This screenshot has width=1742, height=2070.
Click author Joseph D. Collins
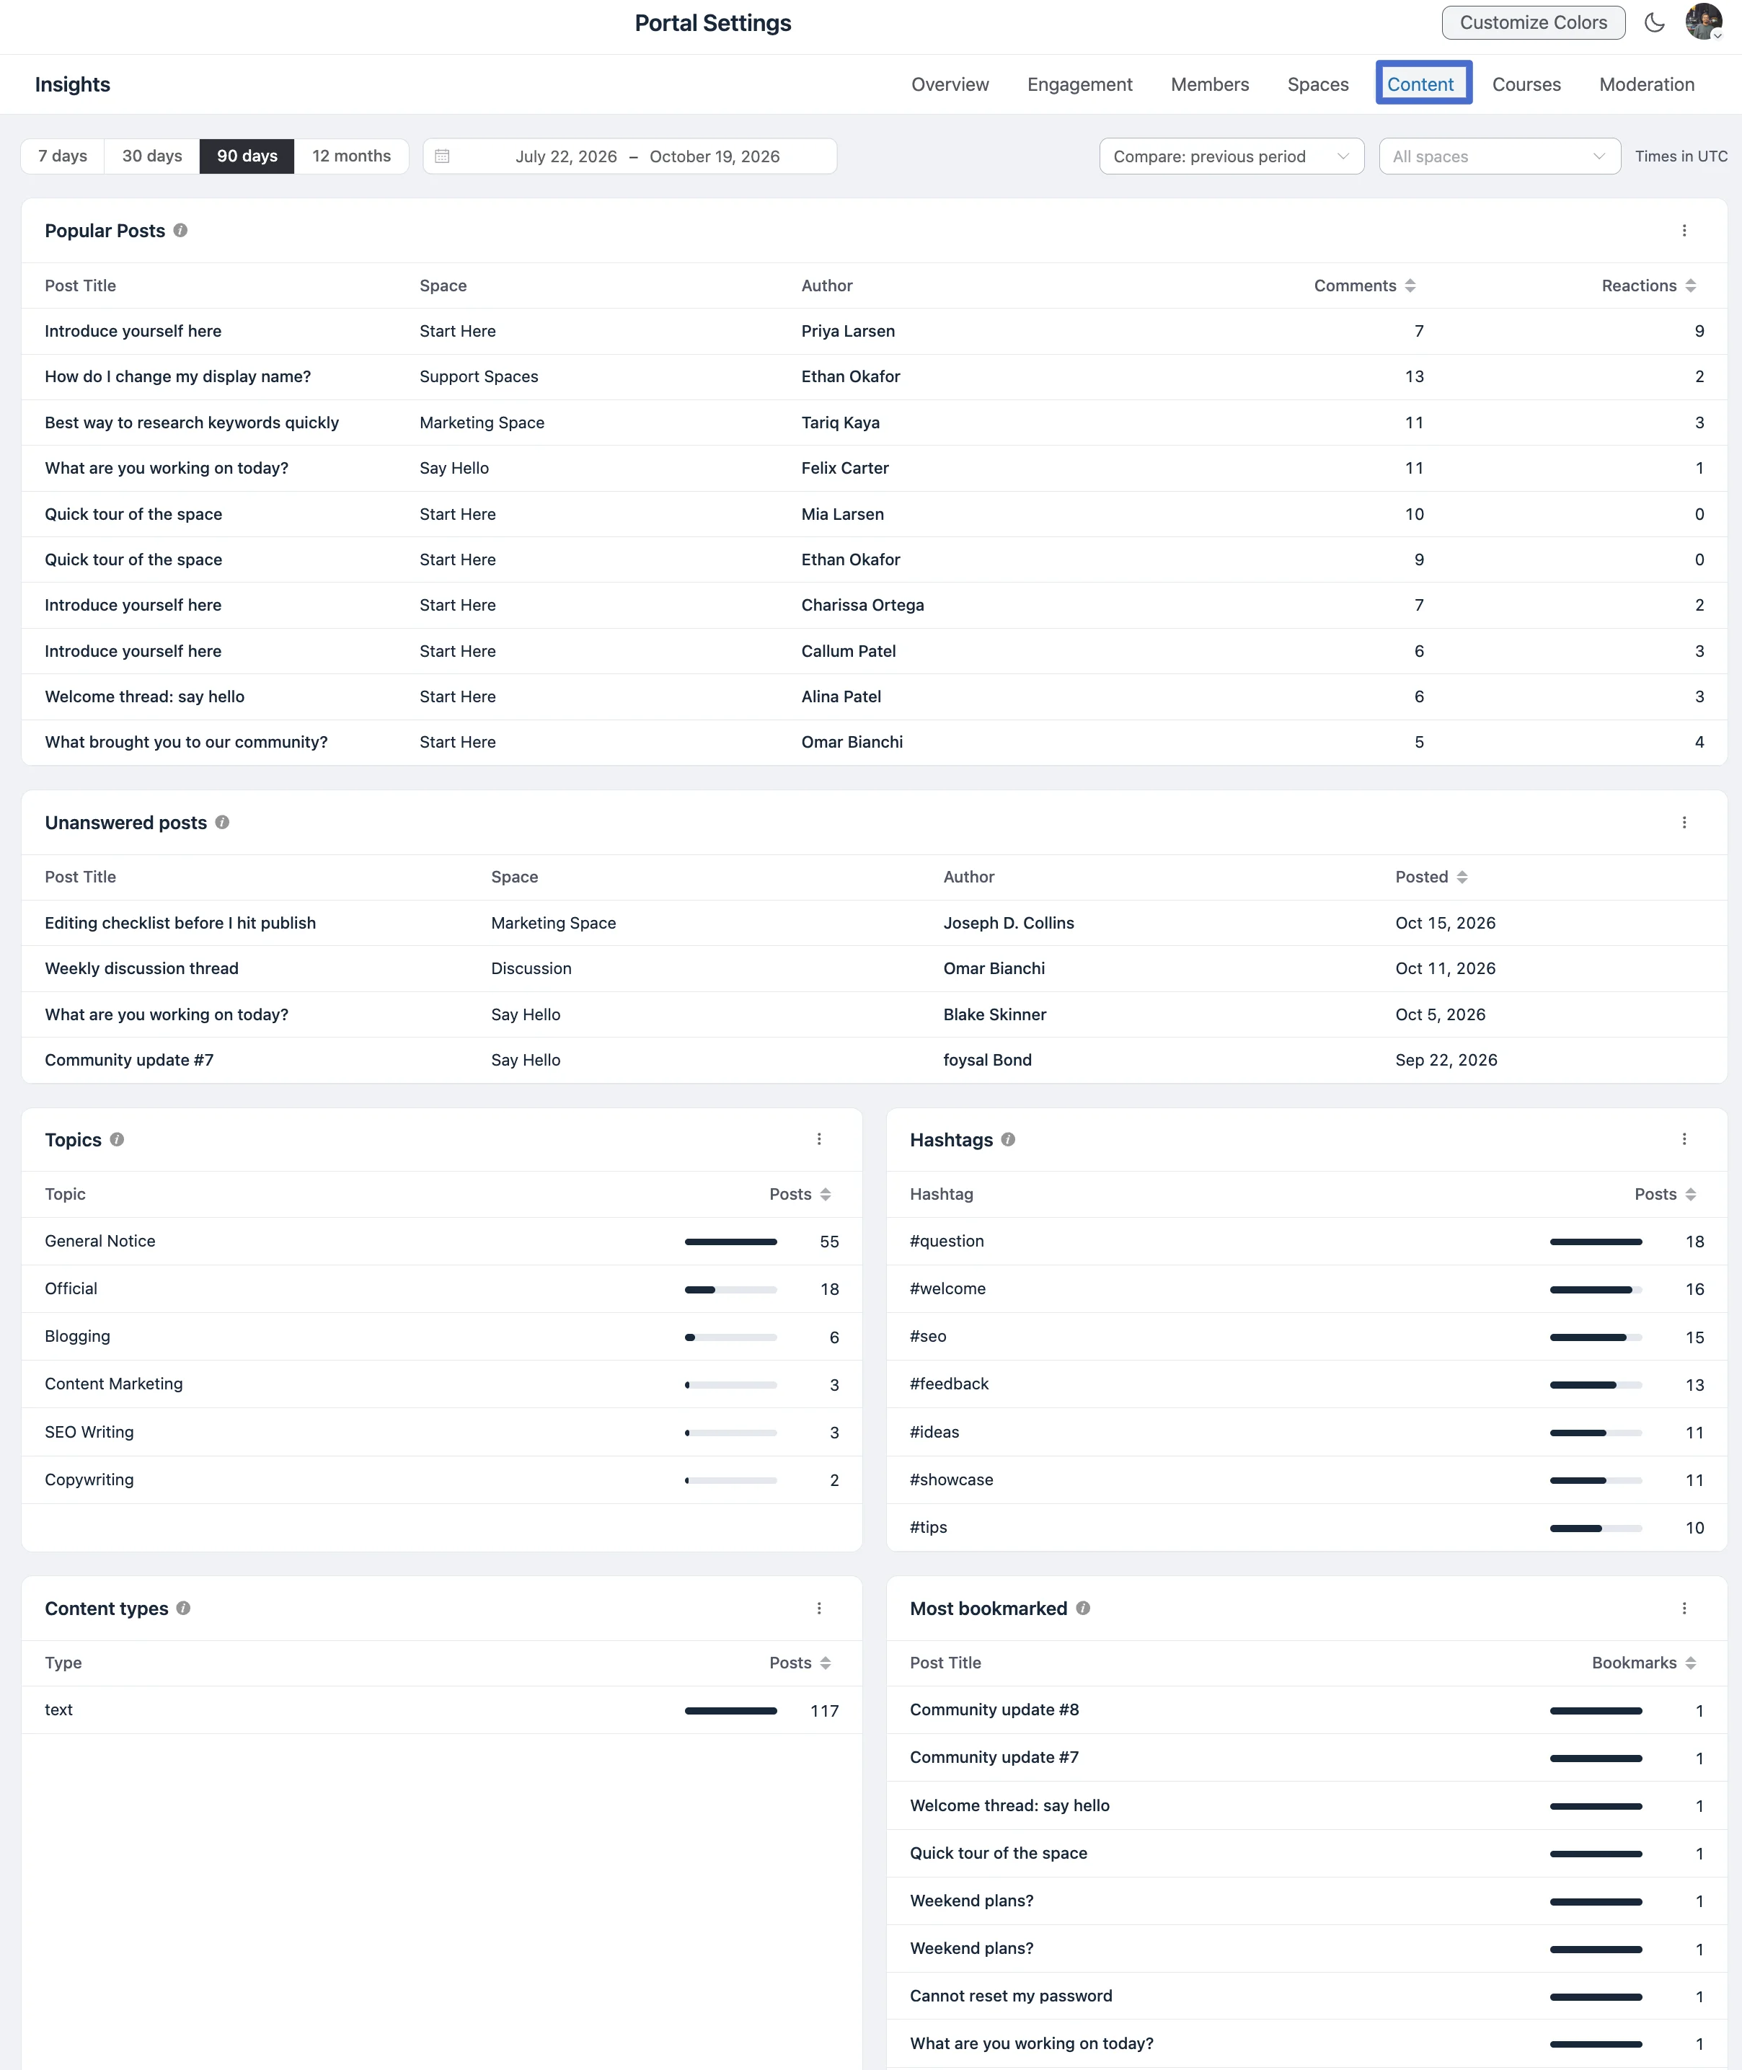click(1008, 922)
